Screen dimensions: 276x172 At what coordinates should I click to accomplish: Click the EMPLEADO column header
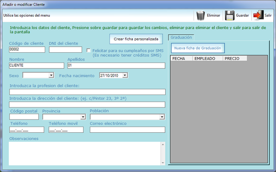pos(208,59)
